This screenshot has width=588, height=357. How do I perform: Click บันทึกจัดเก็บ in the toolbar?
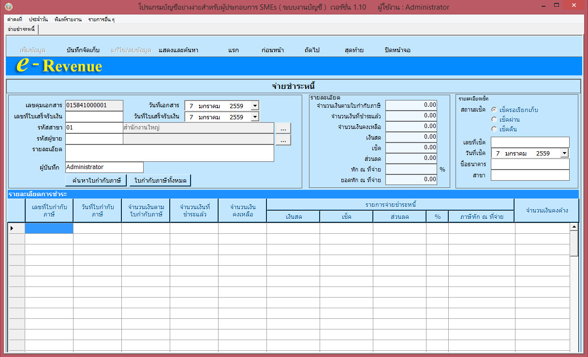coord(83,50)
